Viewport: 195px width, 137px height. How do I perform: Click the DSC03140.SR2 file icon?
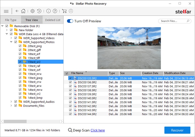coord(75,98)
